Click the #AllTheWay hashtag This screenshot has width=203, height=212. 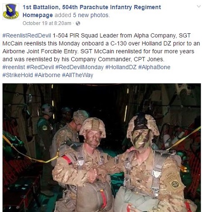[78, 75]
